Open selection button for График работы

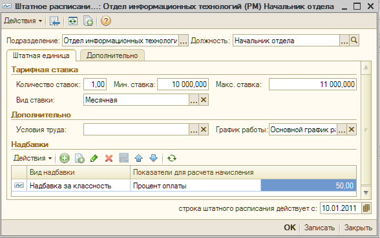pos(342,130)
